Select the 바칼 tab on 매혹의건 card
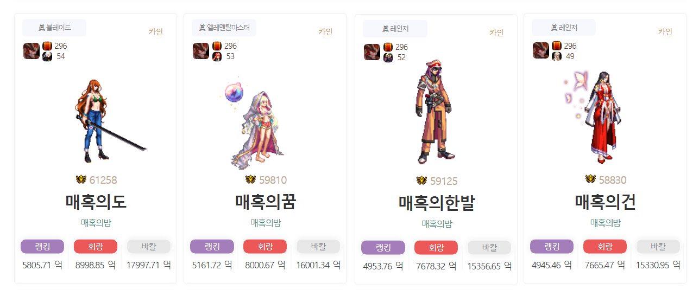 [658, 247]
